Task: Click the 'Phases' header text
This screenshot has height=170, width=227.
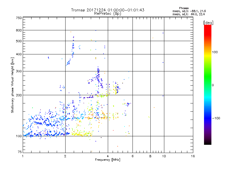Action: coord(184,8)
